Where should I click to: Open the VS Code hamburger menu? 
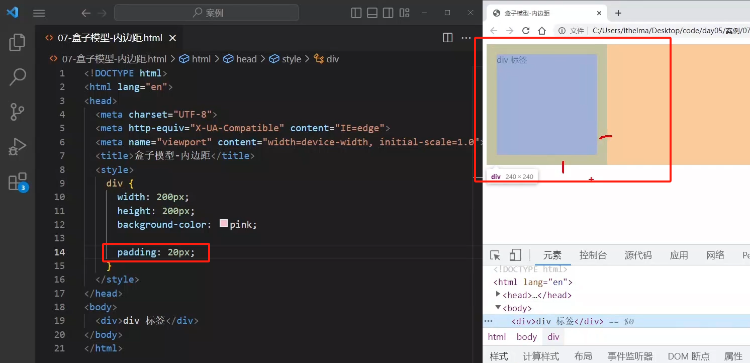39,13
